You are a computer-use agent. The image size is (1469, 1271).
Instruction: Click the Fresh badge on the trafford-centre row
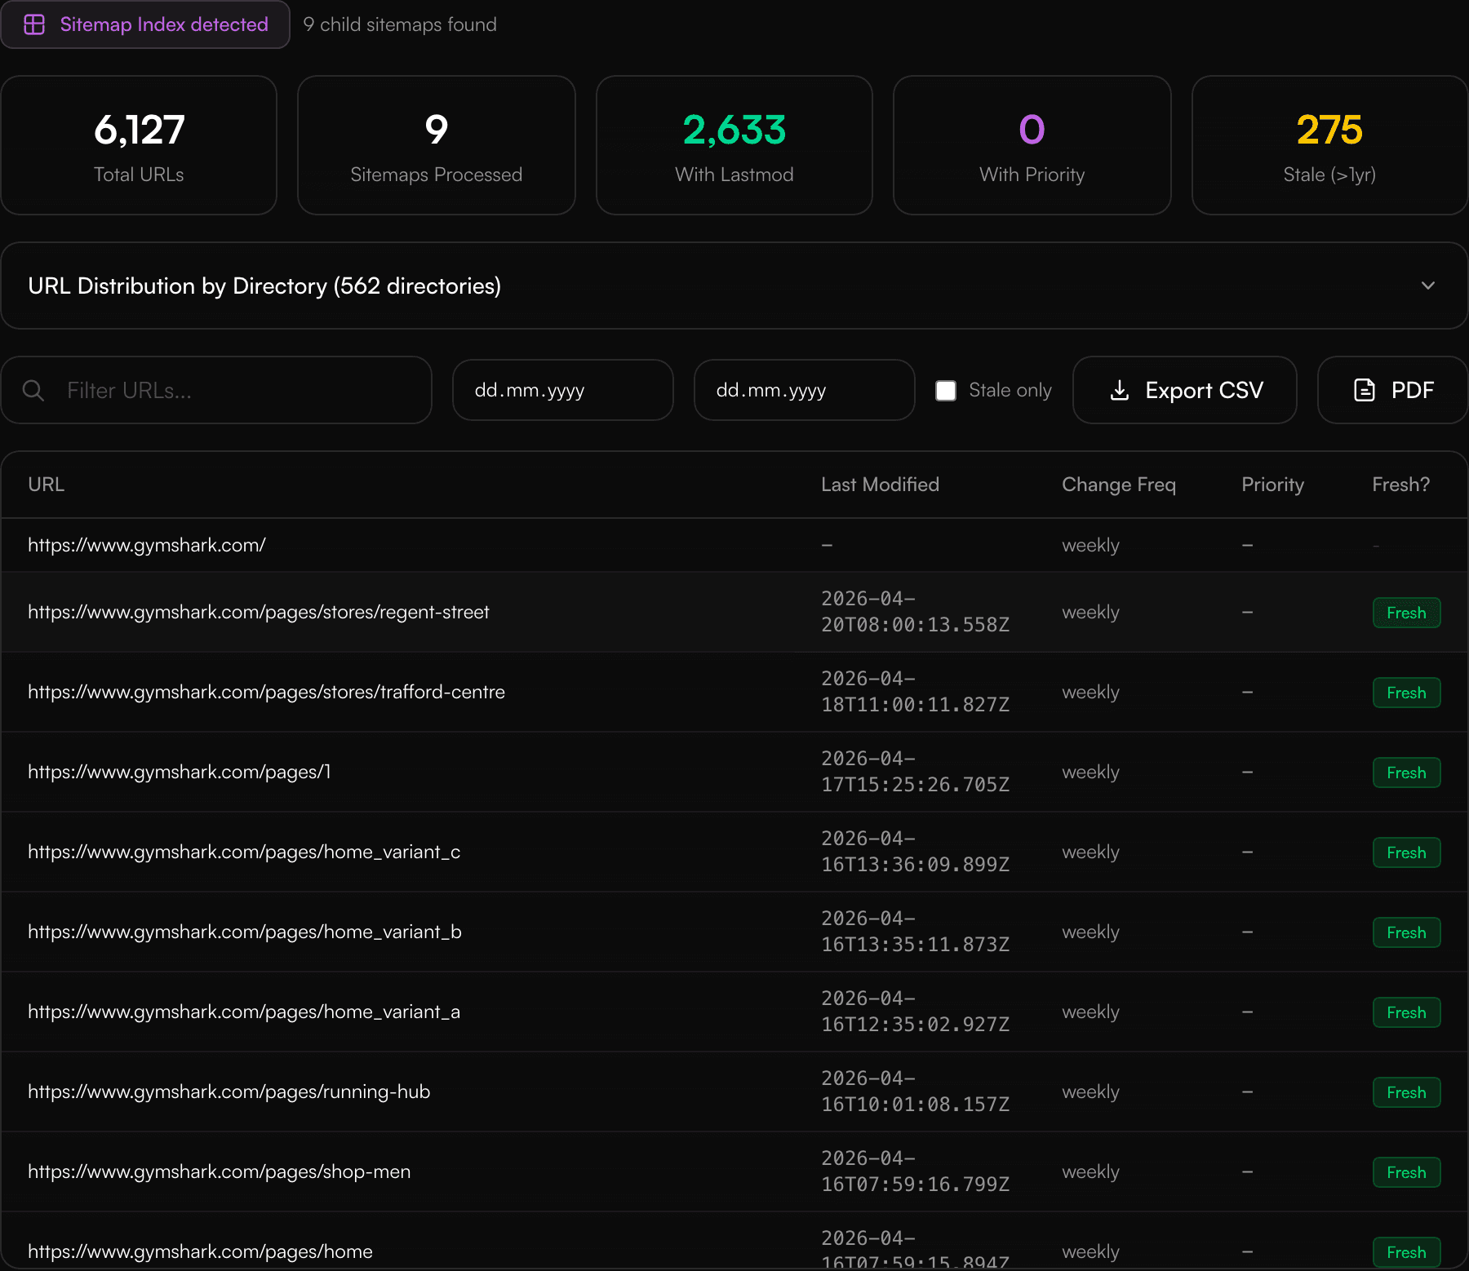point(1406,692)
